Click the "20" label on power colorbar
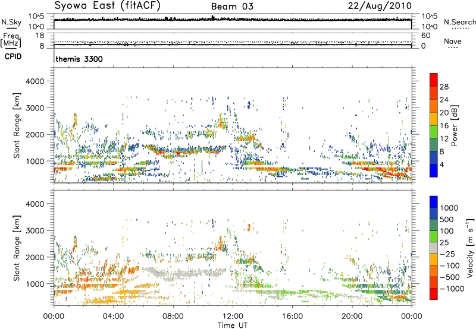 tap(444, 113)
